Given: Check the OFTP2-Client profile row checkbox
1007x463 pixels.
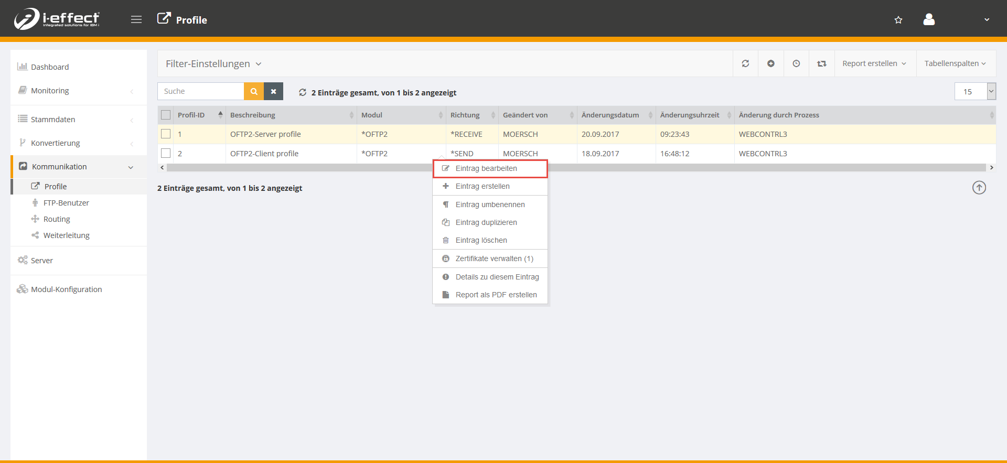Looking at the screenshot, I should [166, 154].
